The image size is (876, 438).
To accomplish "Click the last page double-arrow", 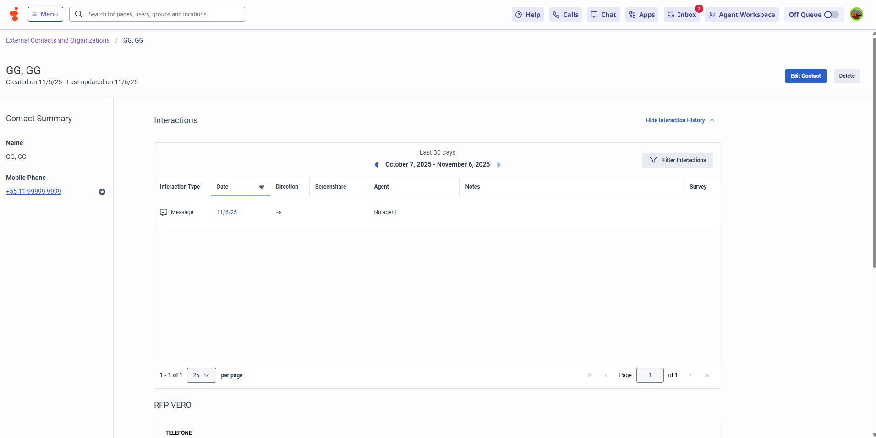I will pyautogui.click(x=707, y=375).
